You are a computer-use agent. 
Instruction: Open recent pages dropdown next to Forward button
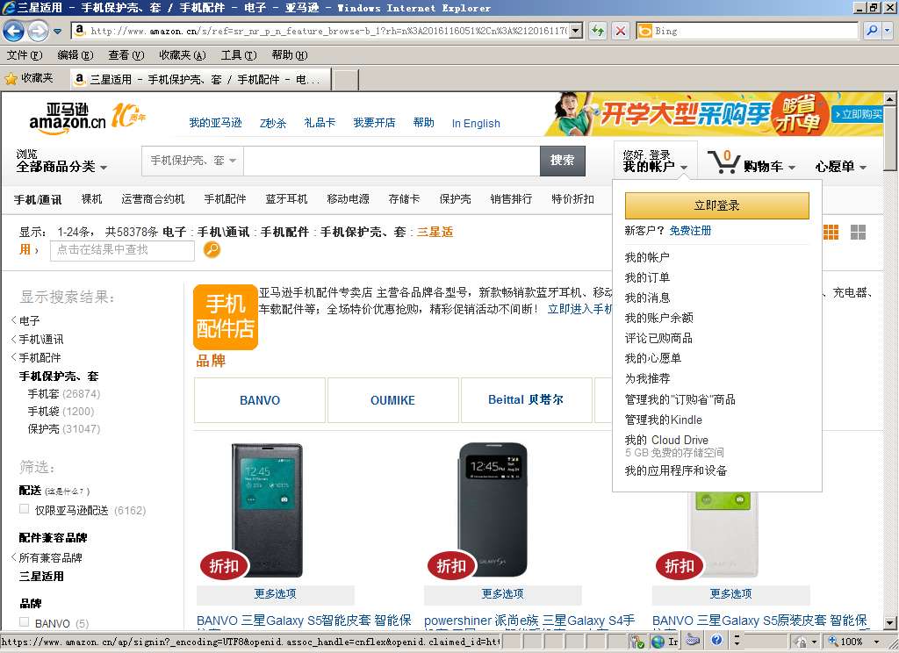(57, 32)
